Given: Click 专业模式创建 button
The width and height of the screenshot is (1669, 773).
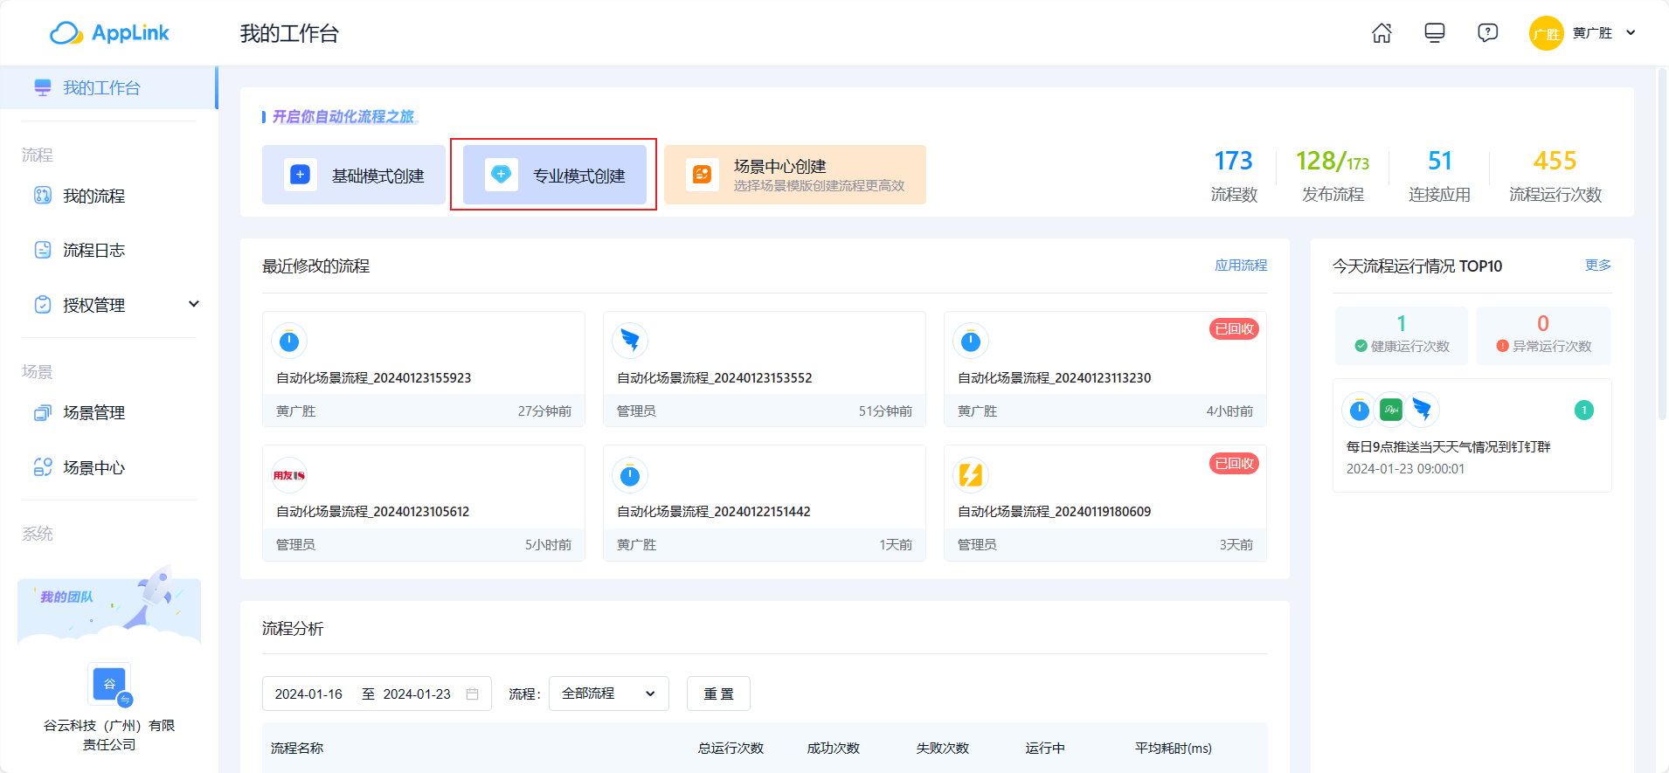Looking at the screenshot, I should click(x=555, y=175).
